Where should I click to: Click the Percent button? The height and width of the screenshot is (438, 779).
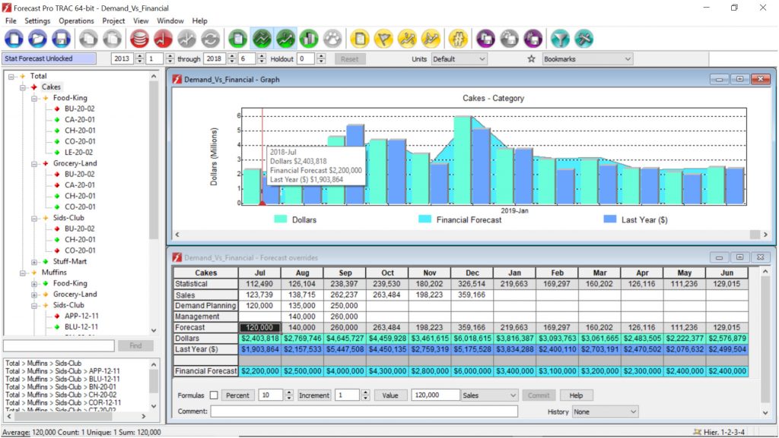point(237,395)
